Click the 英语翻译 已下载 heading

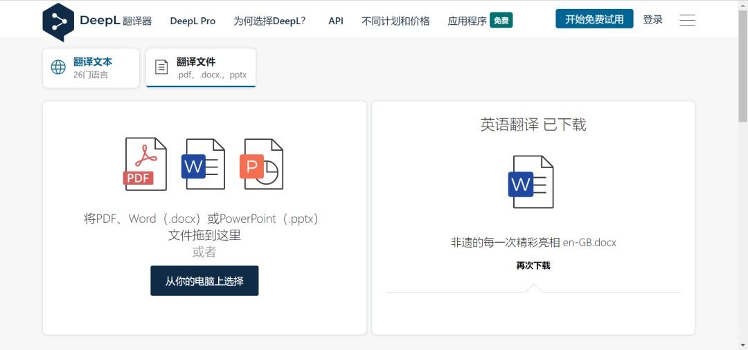533,125
